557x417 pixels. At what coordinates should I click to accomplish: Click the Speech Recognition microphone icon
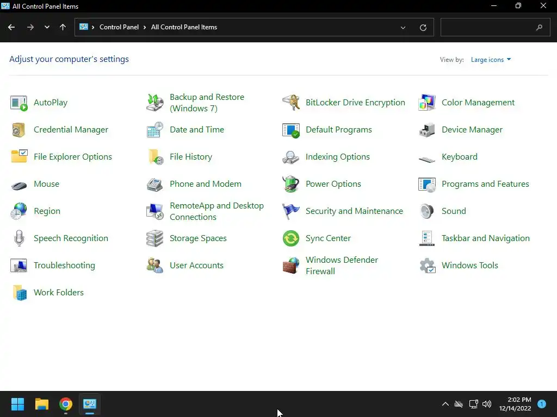click(19, 238)
